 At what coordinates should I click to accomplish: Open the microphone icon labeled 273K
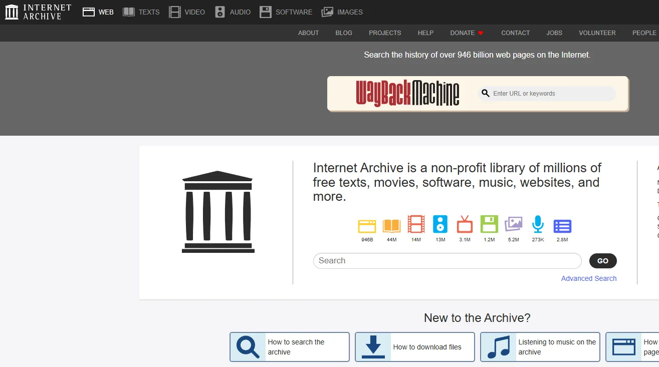point(538,225)
